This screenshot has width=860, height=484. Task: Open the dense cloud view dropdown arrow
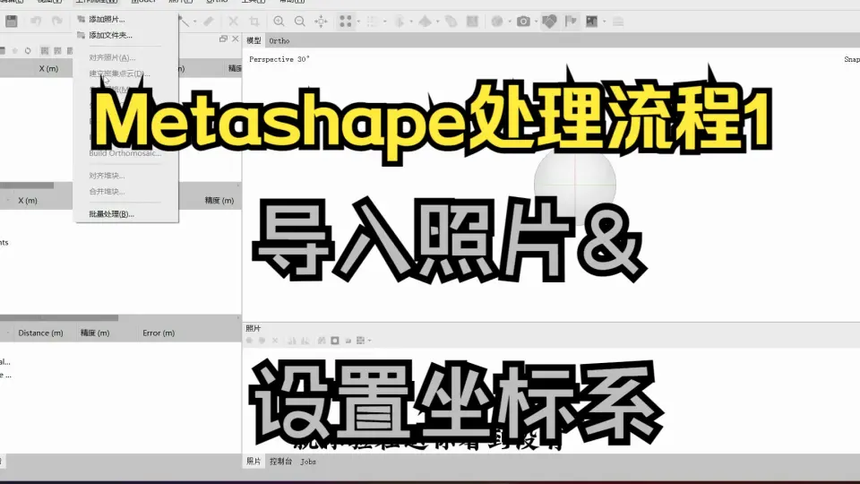[385, 22]
